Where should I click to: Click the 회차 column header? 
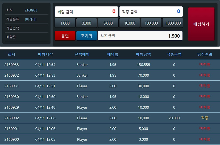coord(12,54)
